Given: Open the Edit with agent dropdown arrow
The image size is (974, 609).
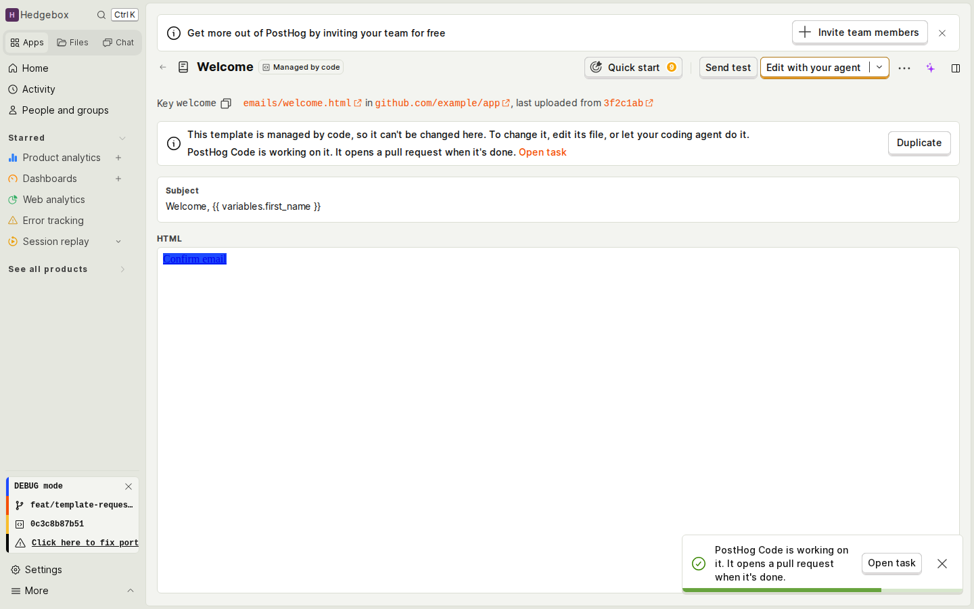Looking at the screenshot, I should 879,68.
